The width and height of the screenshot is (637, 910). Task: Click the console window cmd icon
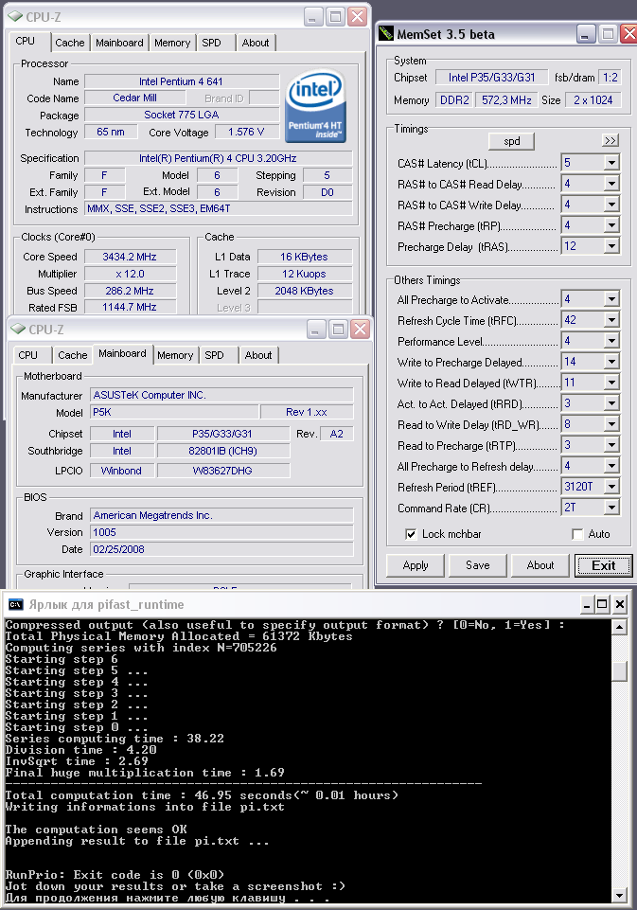[x=16, y=605]
